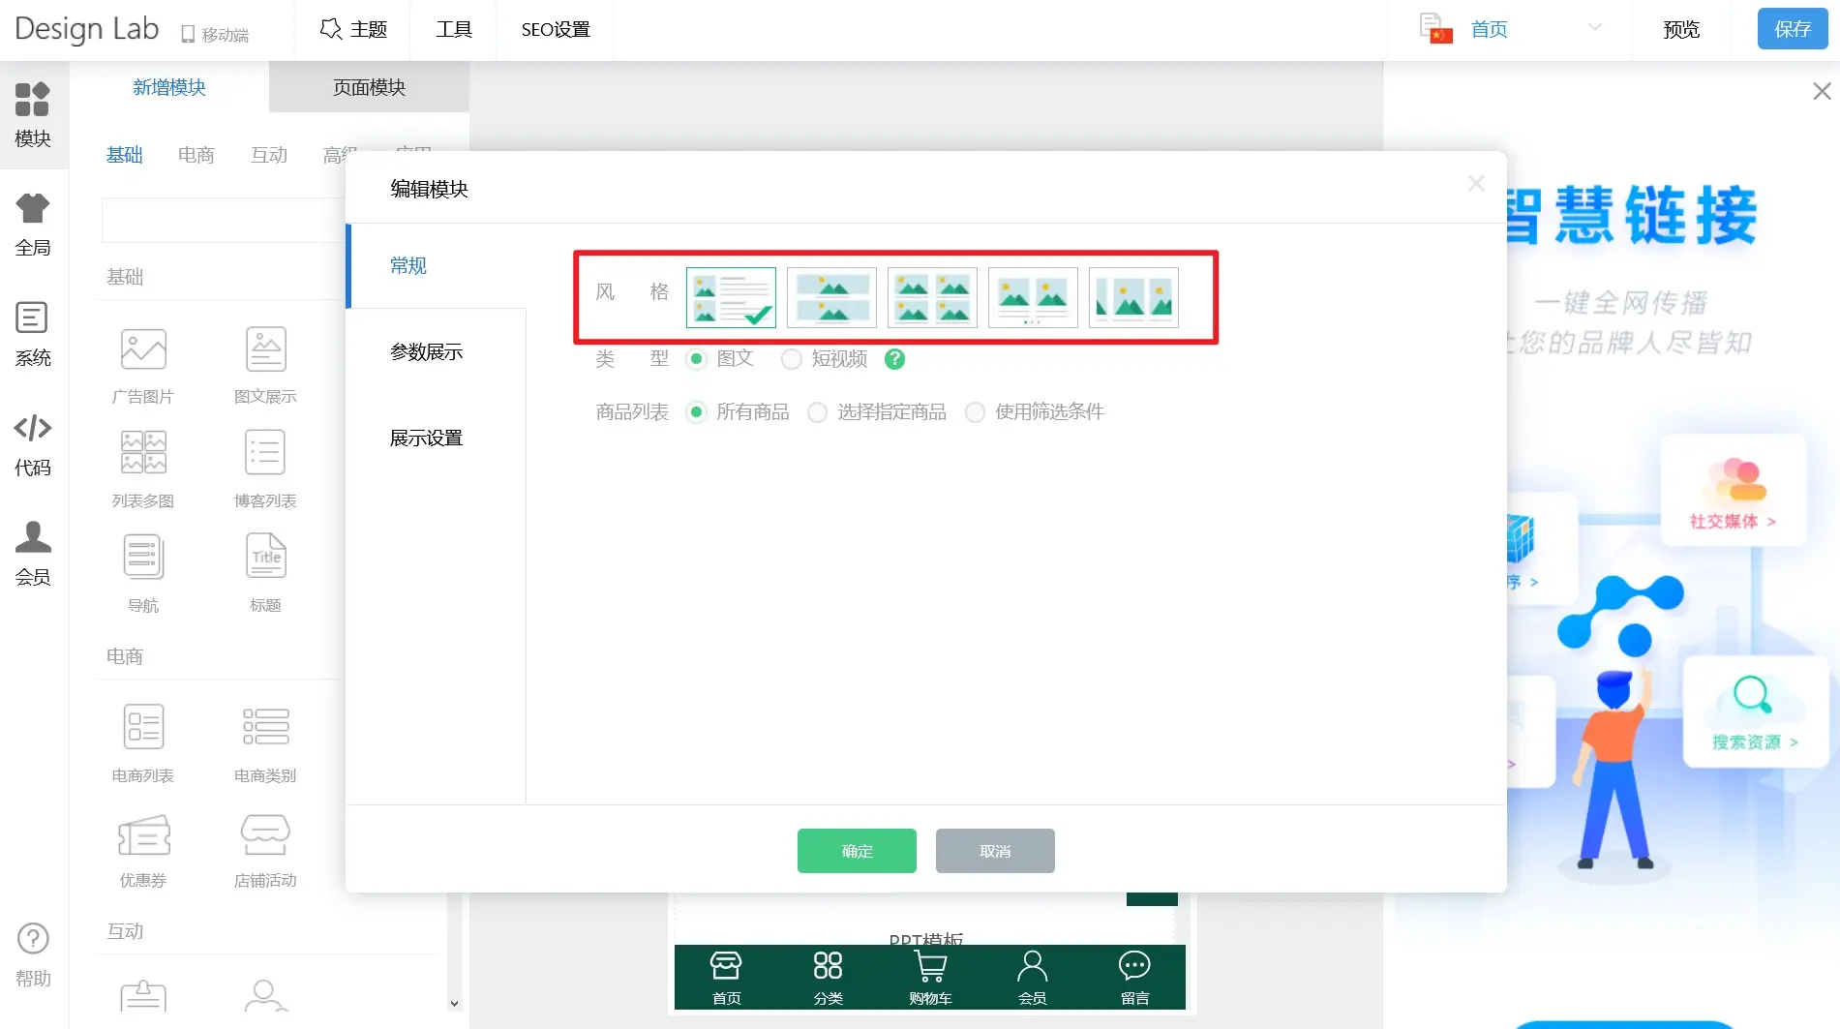
Task: Select 使用筛选条件 radio option
Action: (976, 412)
